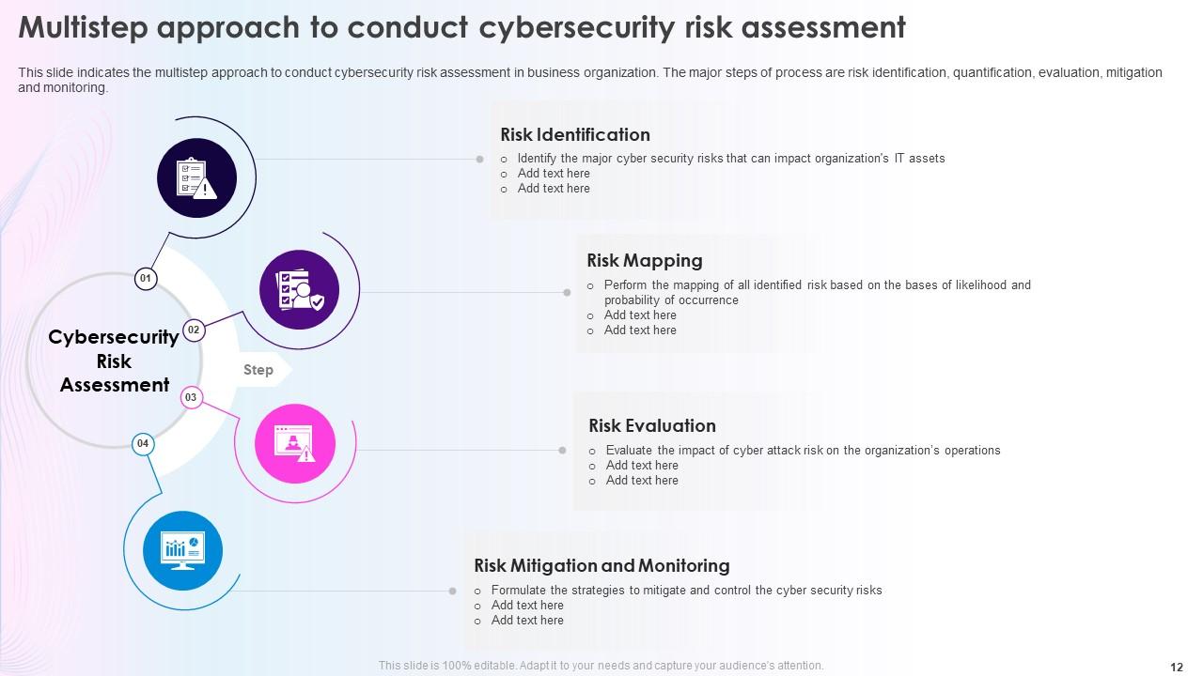
Task: Select the Cybersecurity Risk Assessment center circle text
Action: pyautogui.click(x=114, y=361)
